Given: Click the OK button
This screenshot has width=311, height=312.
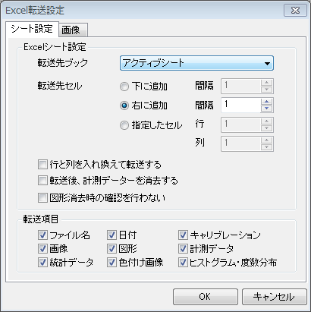Looking at the screenshot, I should (206, 297).
